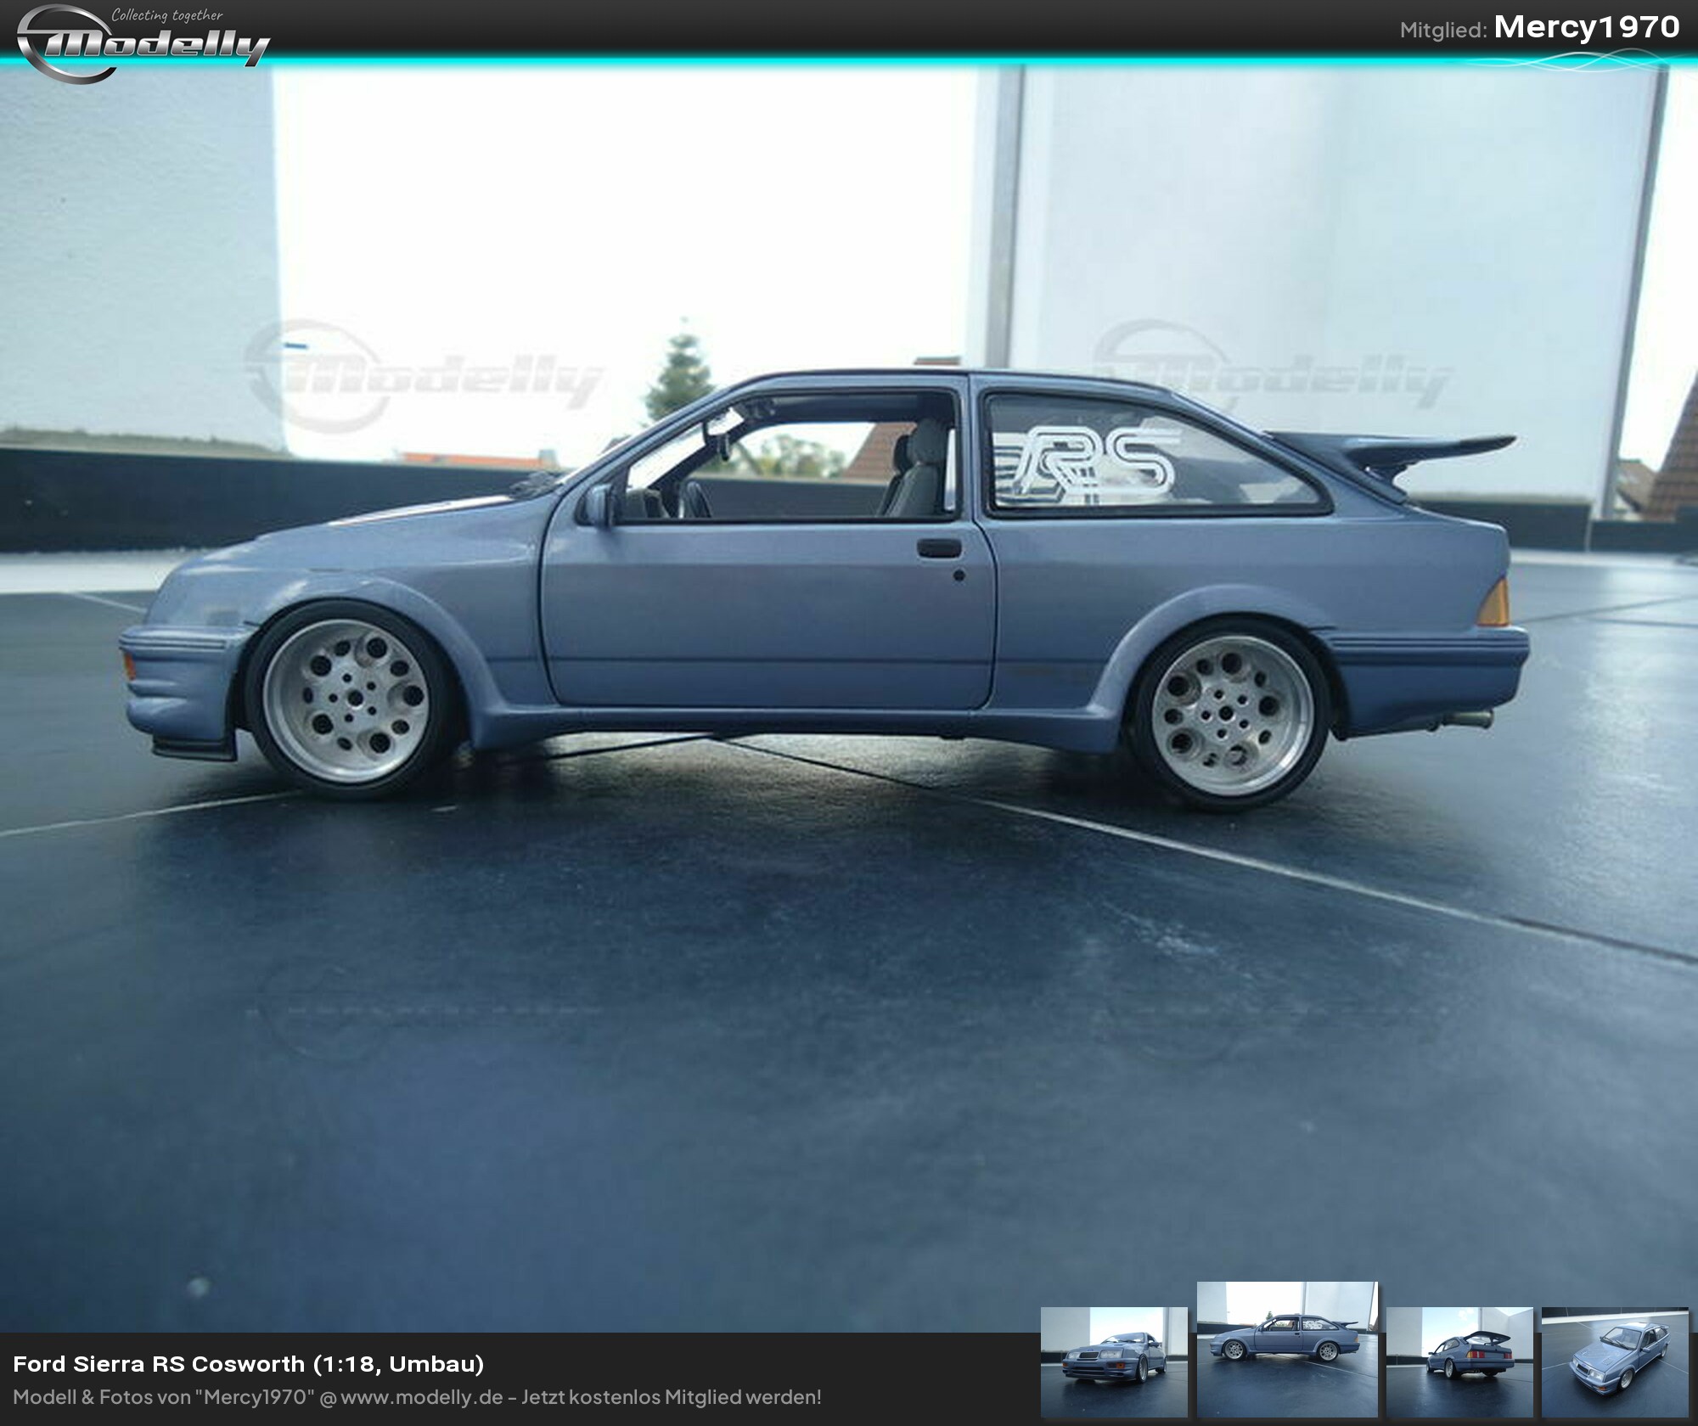Click the www.modelly.de link in caption
This screenshot has width=1698, height=1426.
click(422, 1397)
